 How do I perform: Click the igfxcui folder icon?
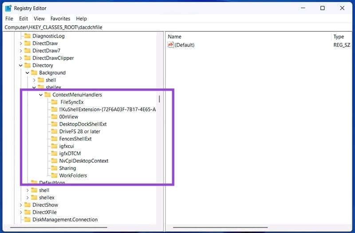click(x=54, y=146)
